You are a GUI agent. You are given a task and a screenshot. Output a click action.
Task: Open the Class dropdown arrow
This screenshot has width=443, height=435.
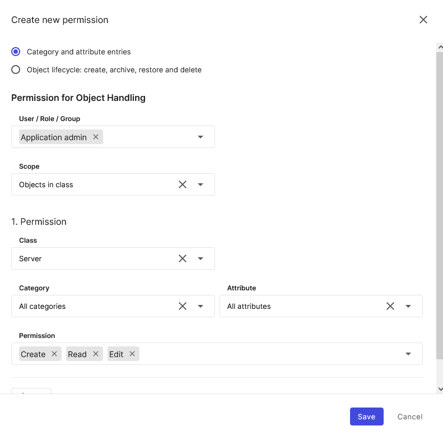200,258
